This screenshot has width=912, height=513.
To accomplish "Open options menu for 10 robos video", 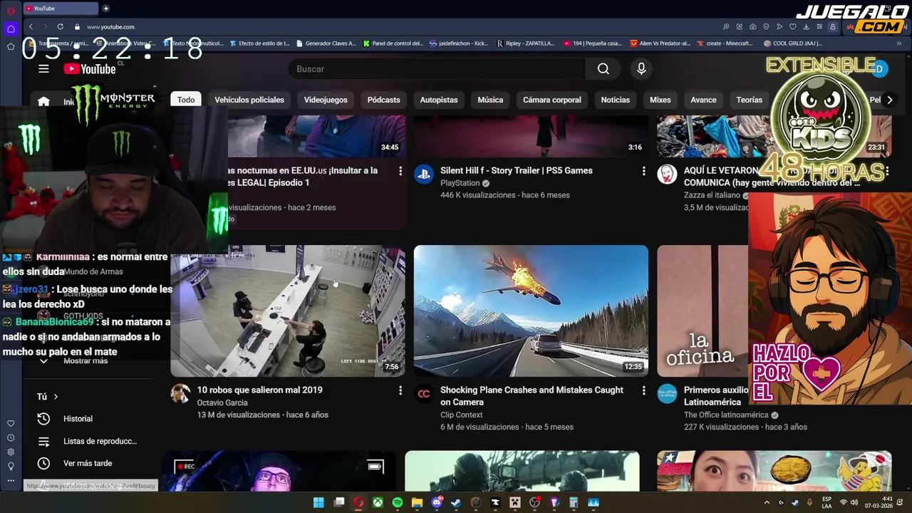I will (400, 390).
